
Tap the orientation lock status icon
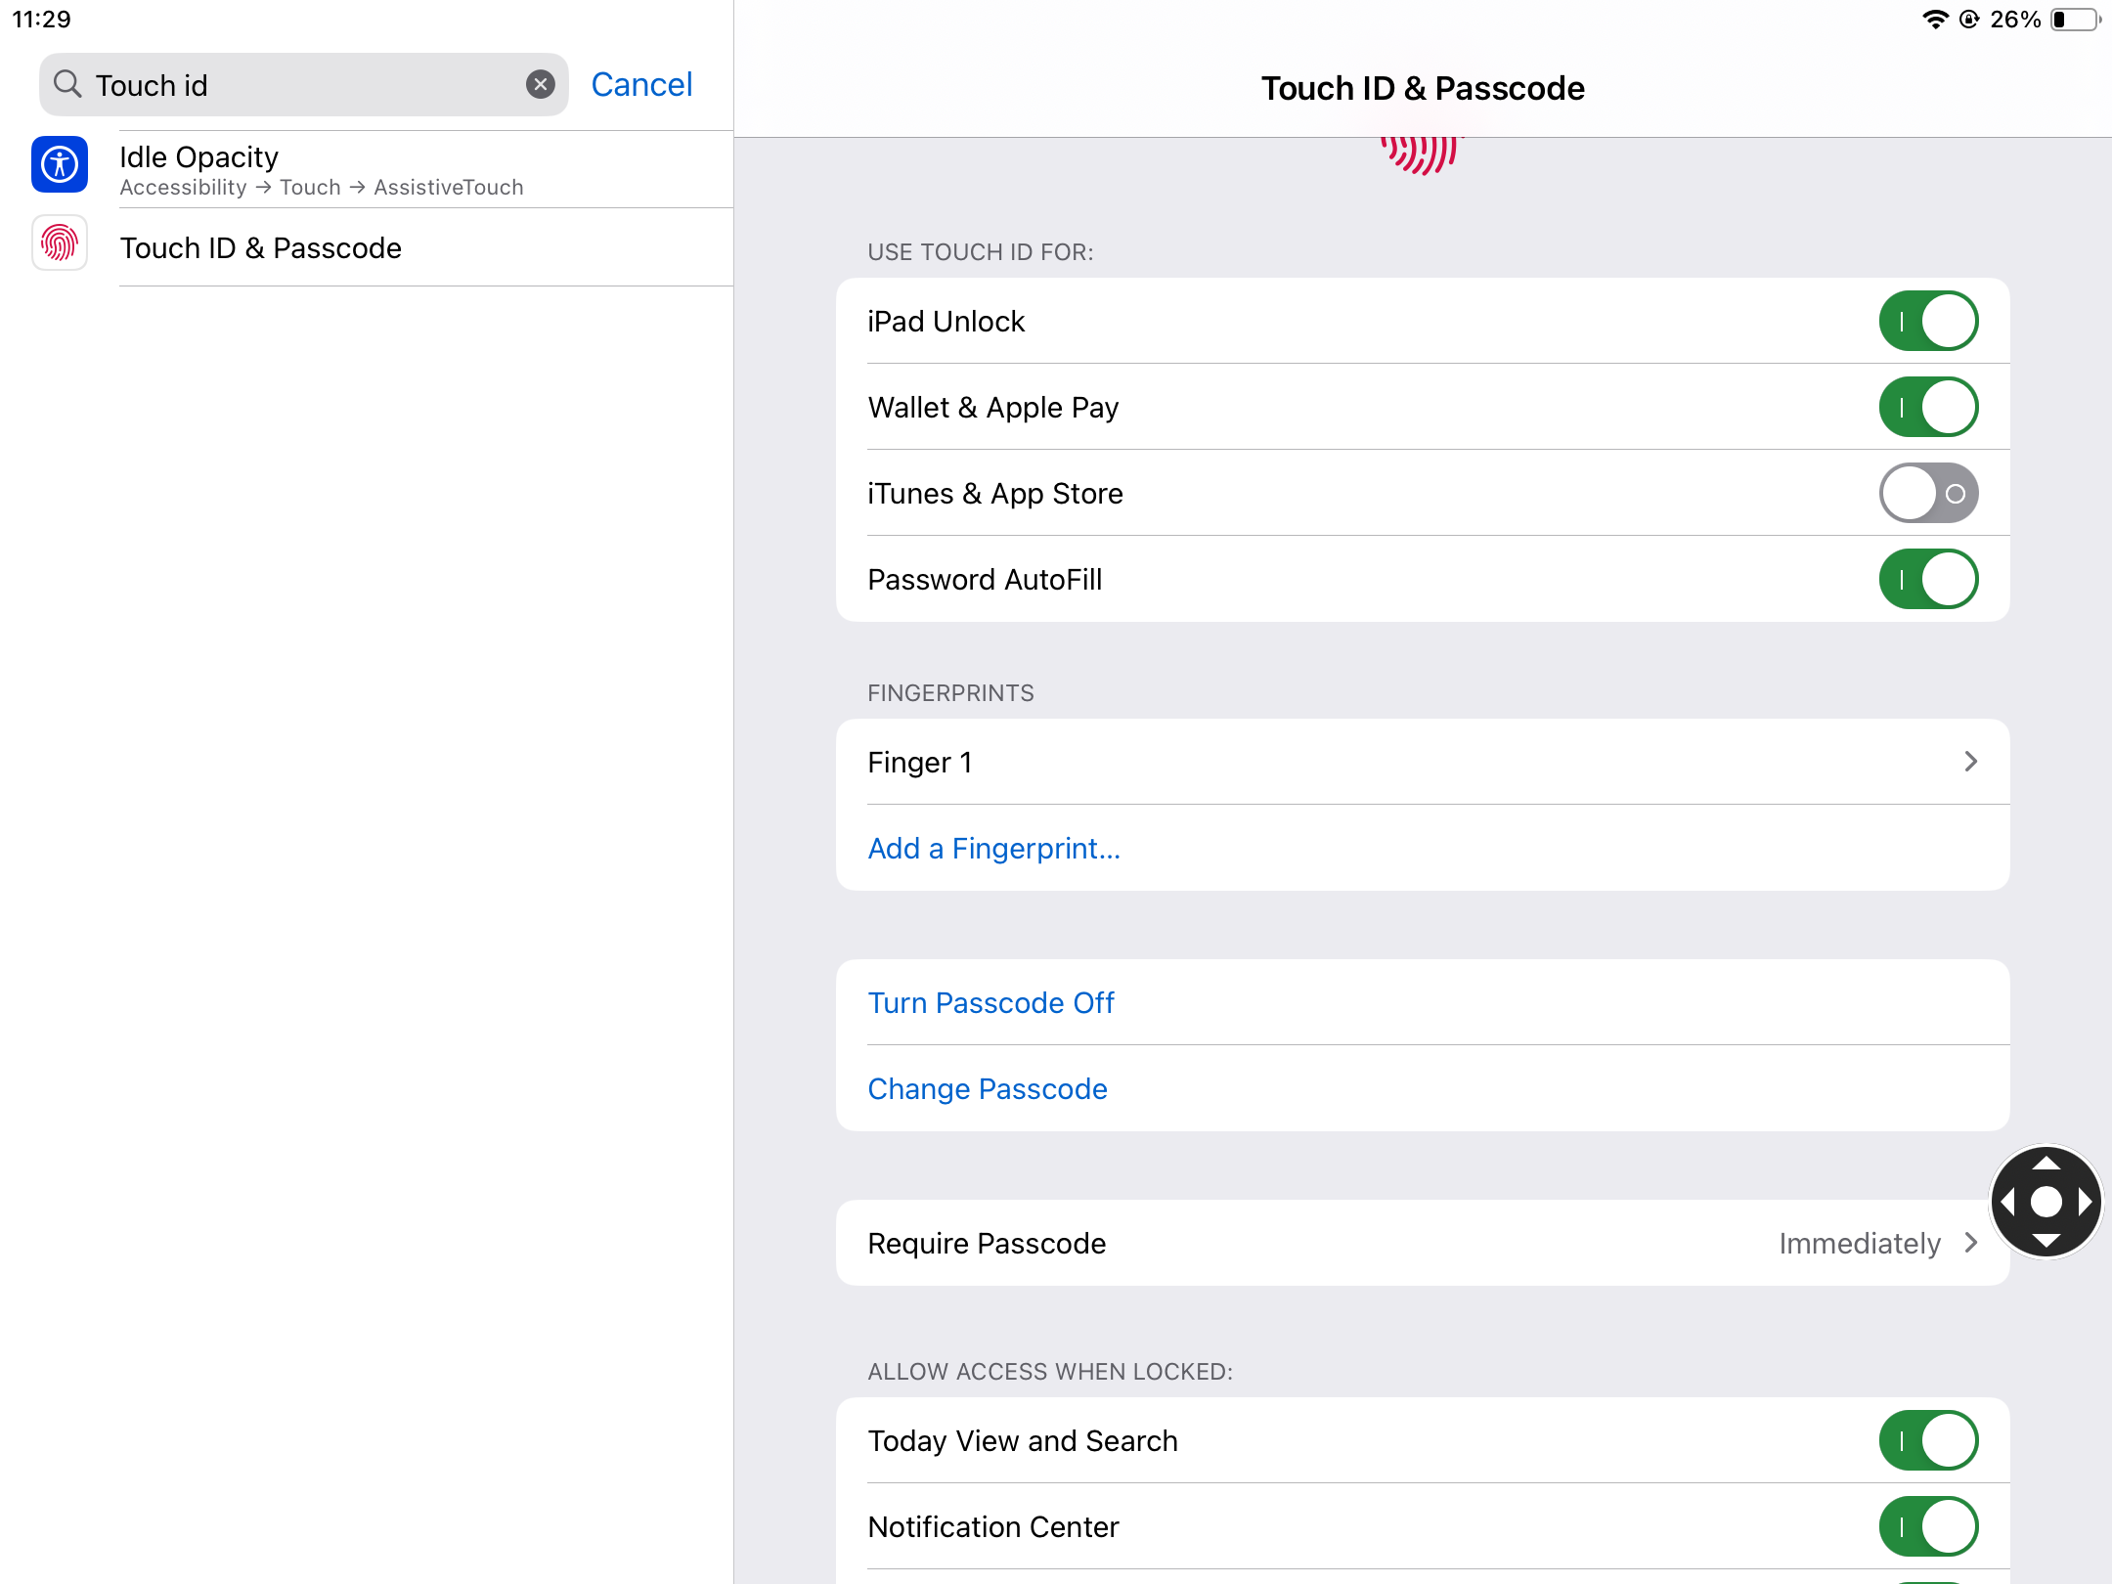tap(1969, 20)
